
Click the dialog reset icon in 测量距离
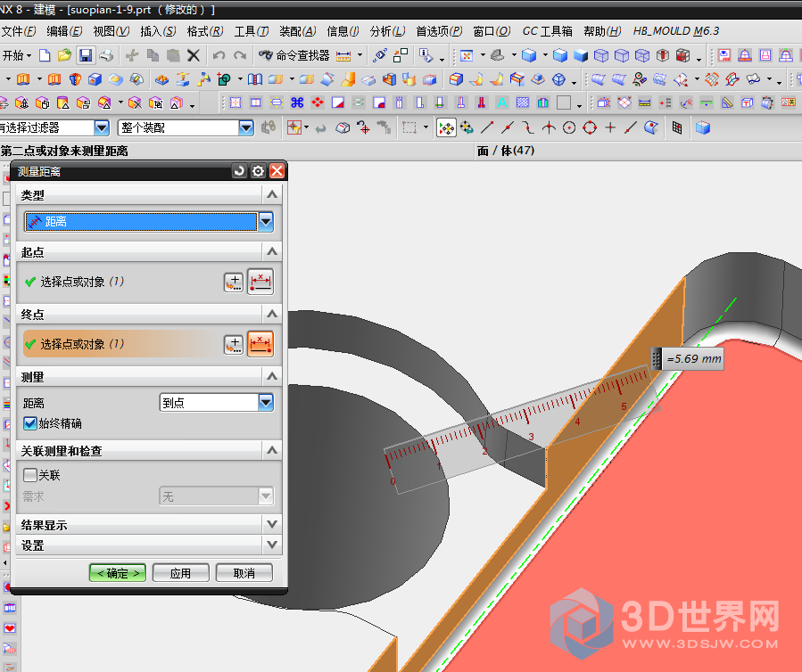[239, 171]
